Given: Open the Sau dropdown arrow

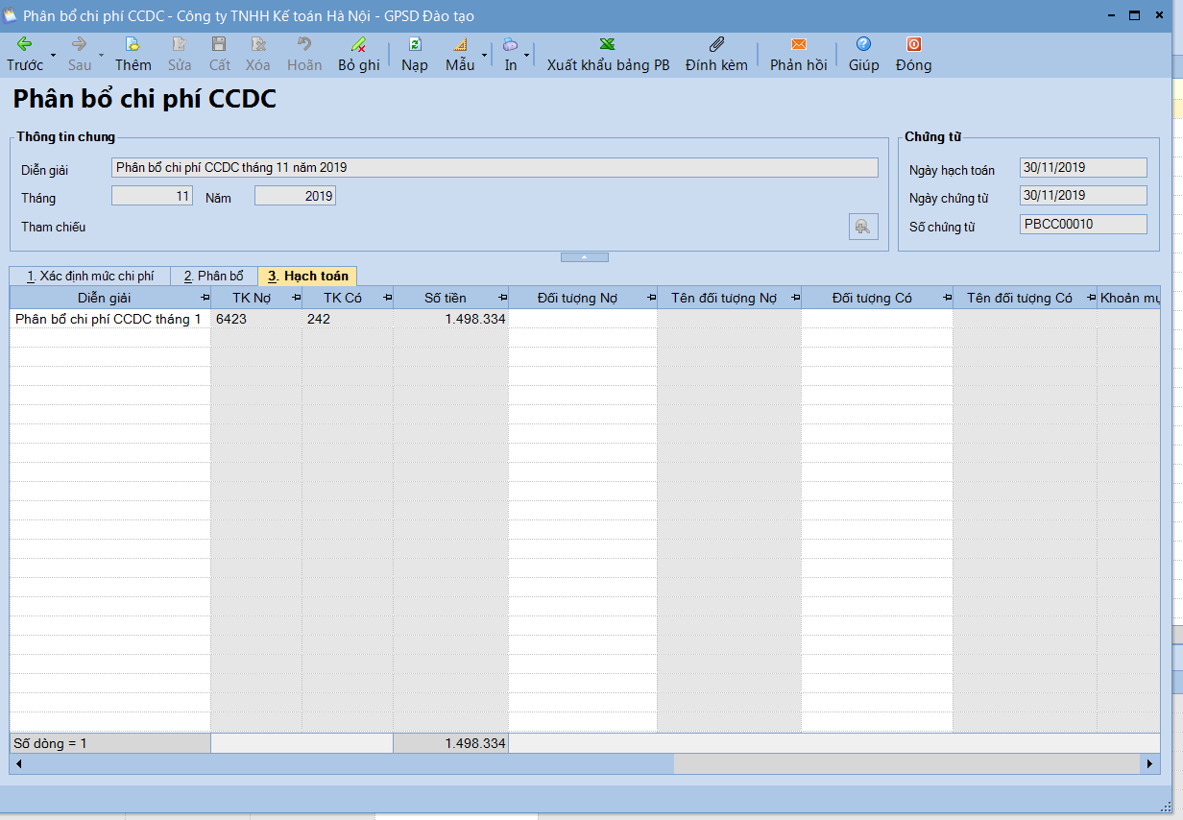Looking at the screenshot, I should pyautogui.click(x=101, y=56).
